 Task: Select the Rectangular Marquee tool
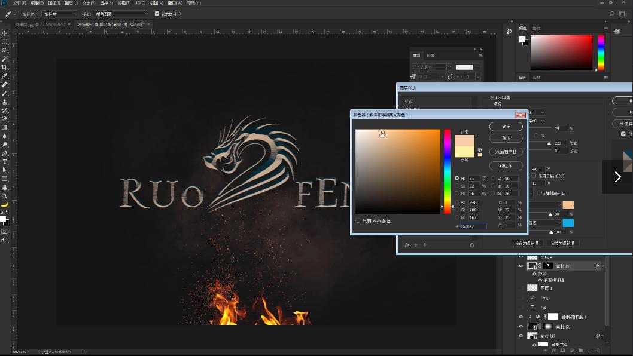click(x=5, y=42)
